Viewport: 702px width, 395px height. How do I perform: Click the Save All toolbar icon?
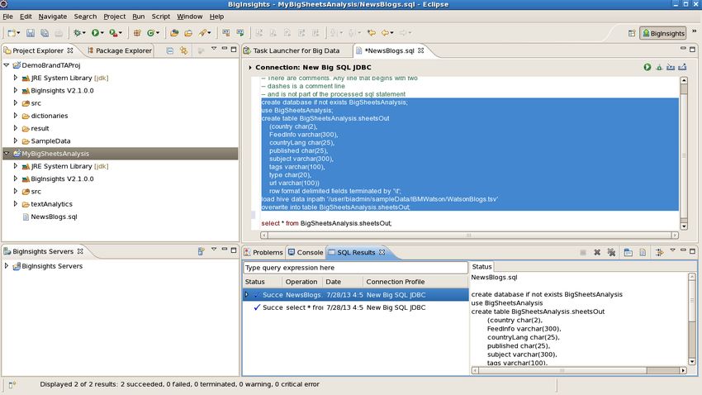[45, 33]
